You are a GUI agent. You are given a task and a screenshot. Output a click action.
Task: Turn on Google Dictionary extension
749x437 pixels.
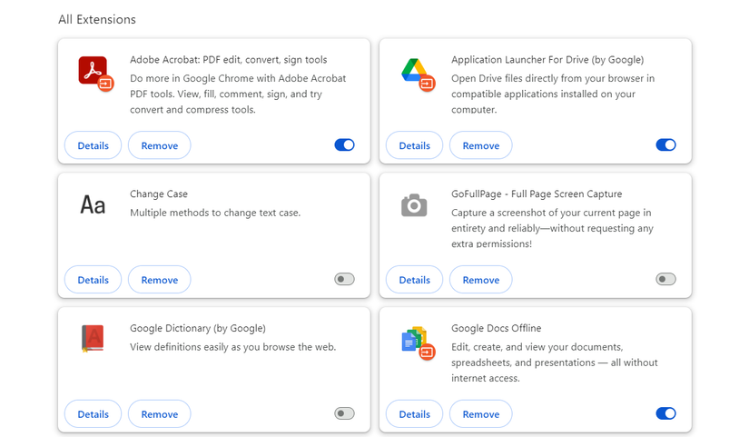tap(344, 413)
